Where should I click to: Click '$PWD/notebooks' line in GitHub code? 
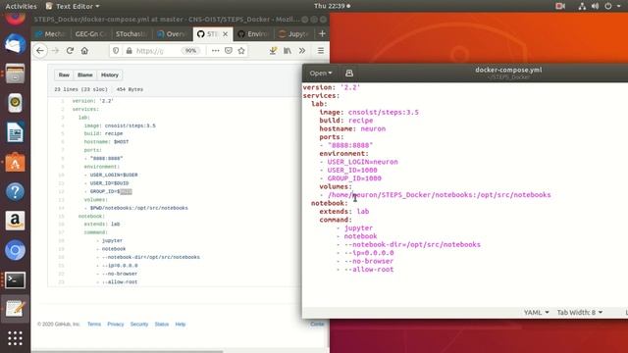click(138, 208)
